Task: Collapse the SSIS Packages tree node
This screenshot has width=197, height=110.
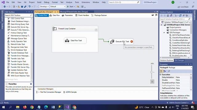Action: point(164,33)
